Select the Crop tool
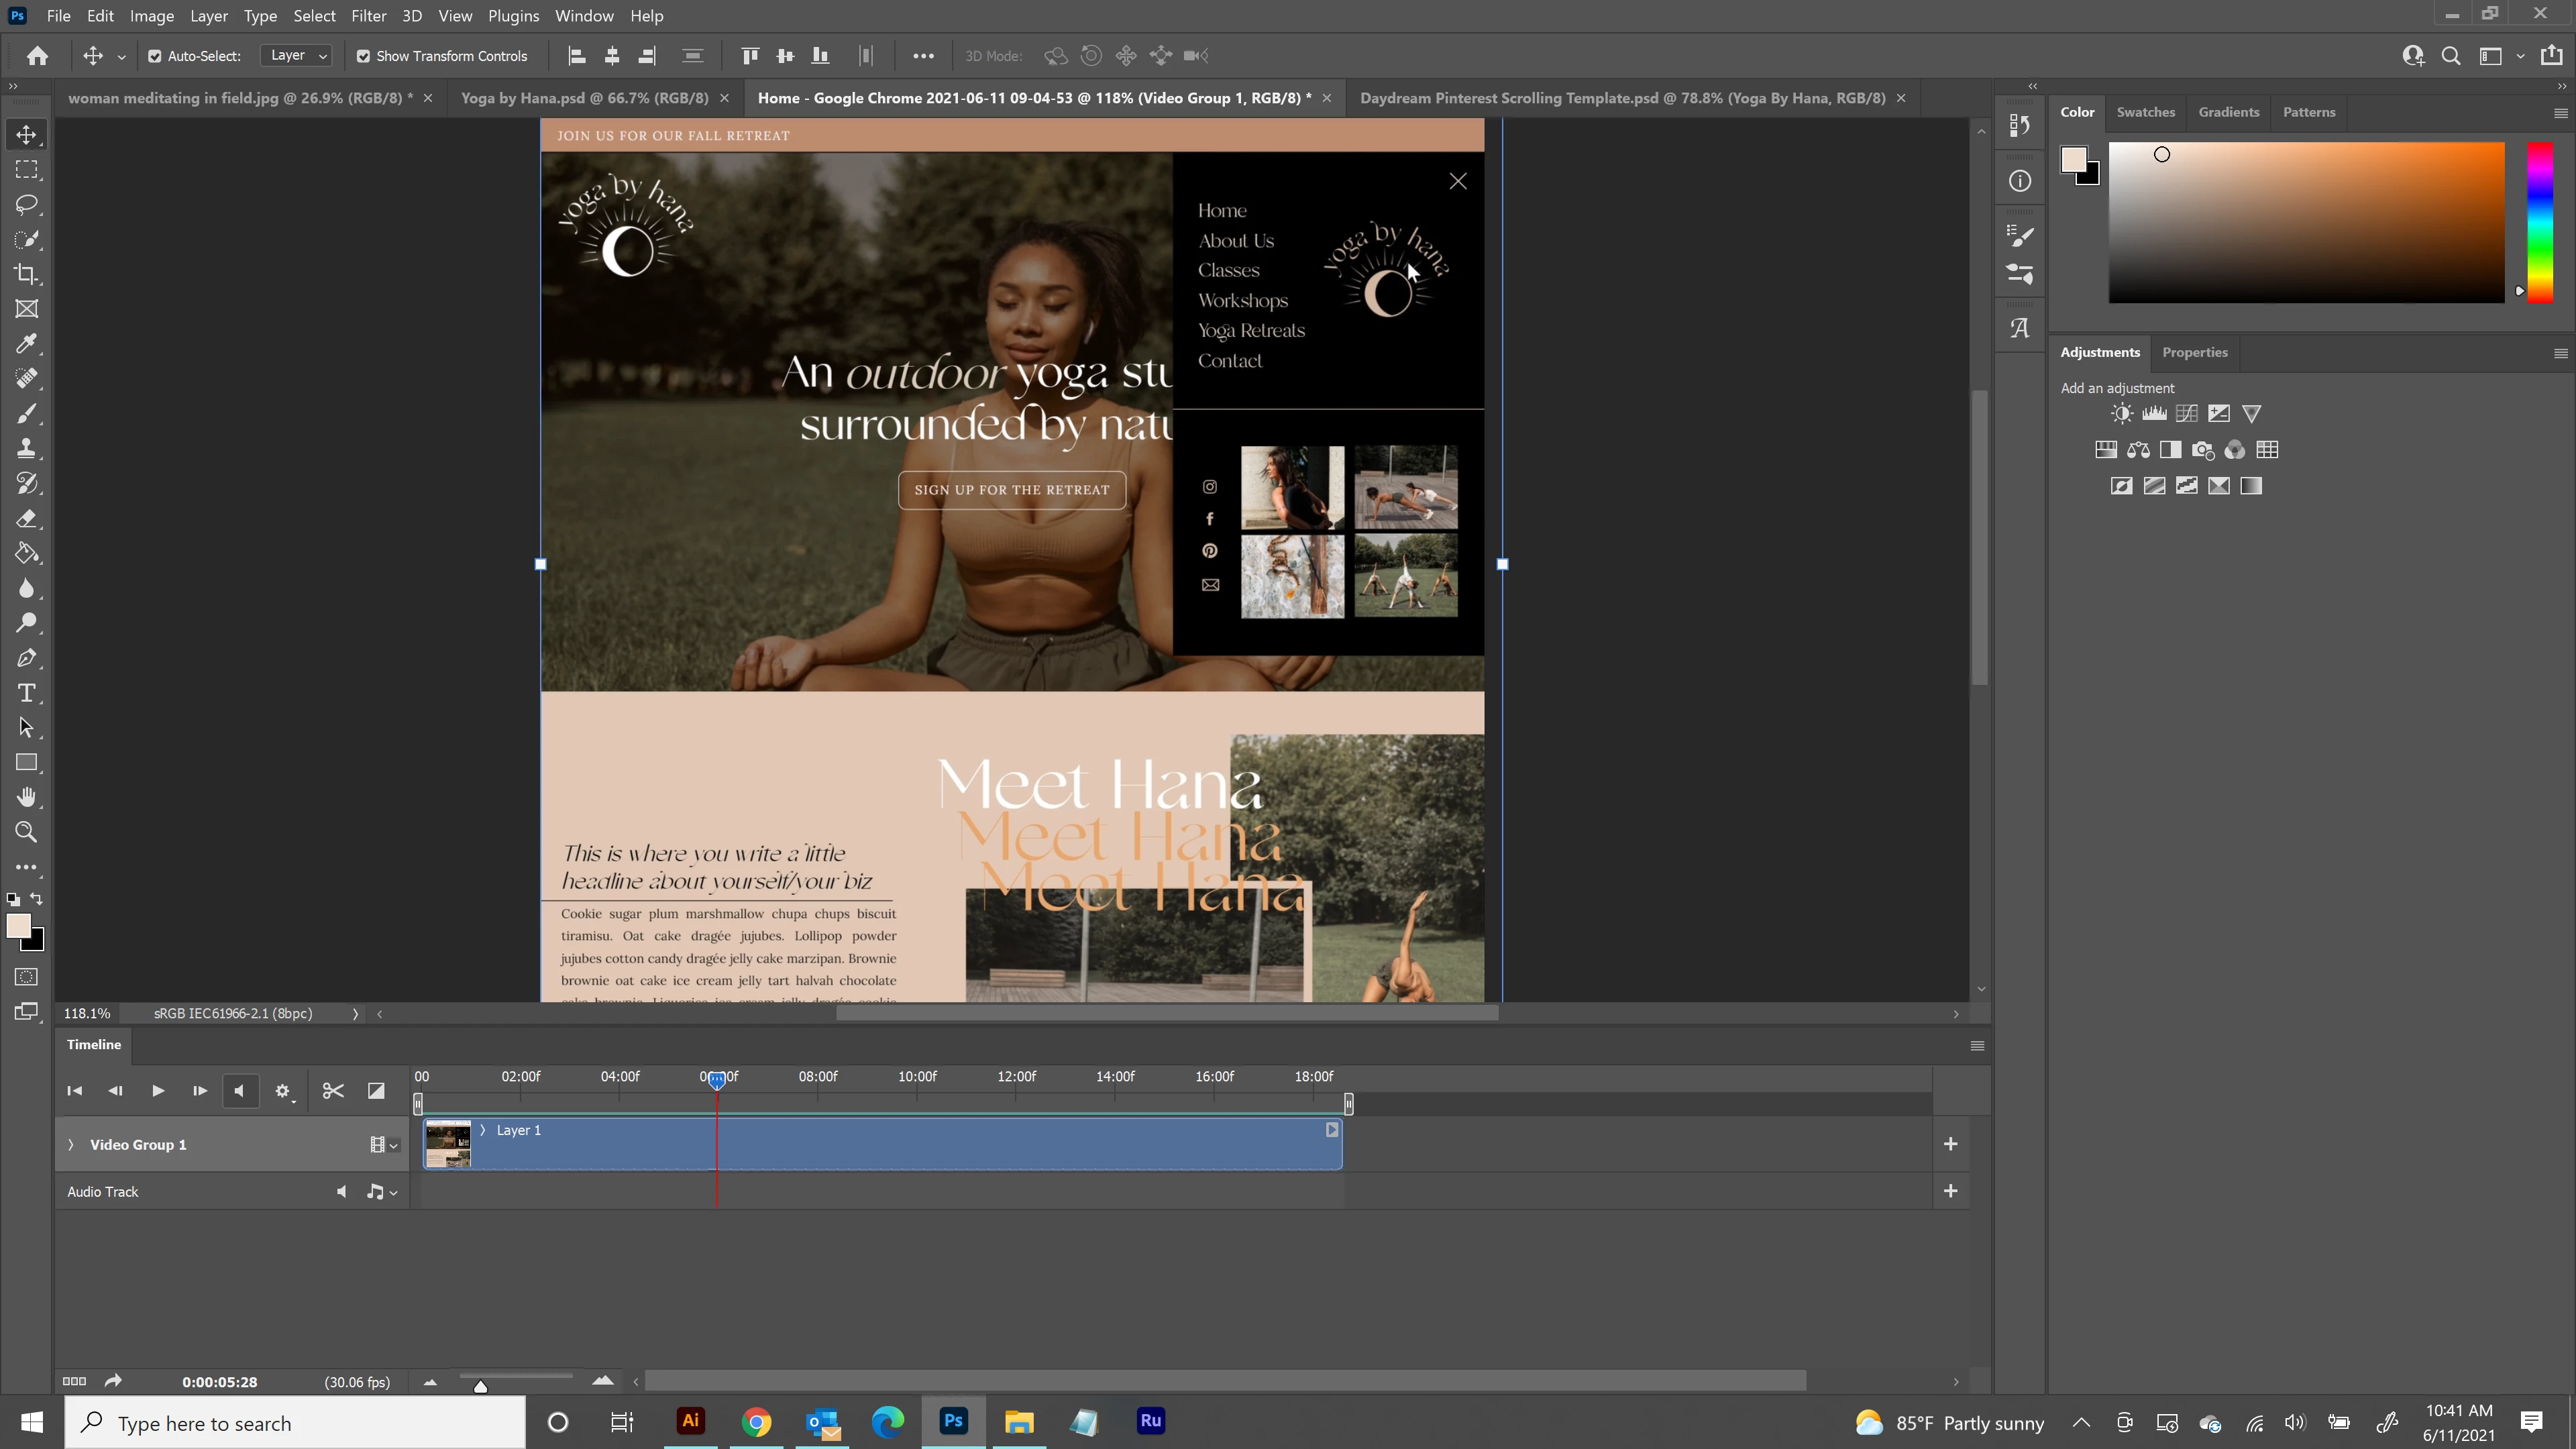The width and height of the screenshot is (2576, 1449). coord(27,274)
